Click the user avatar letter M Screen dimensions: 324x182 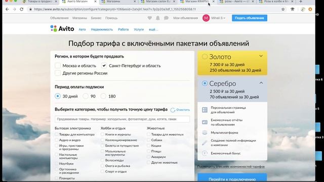(x=206, y=18)
